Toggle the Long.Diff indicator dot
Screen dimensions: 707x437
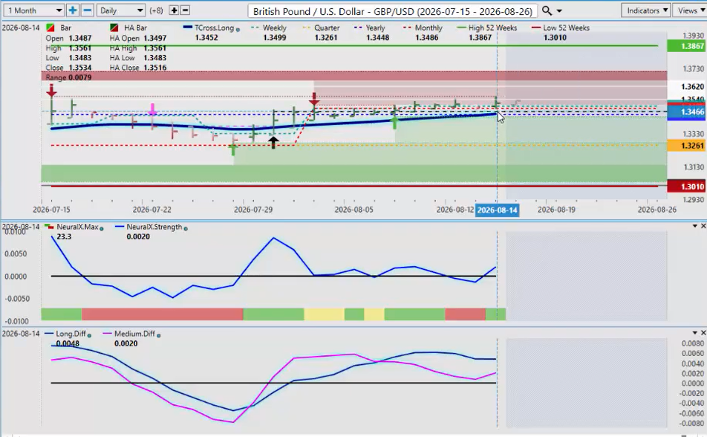(x=89, y=335)
